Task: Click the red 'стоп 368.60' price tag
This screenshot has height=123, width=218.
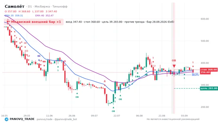Action: (208, 69)
